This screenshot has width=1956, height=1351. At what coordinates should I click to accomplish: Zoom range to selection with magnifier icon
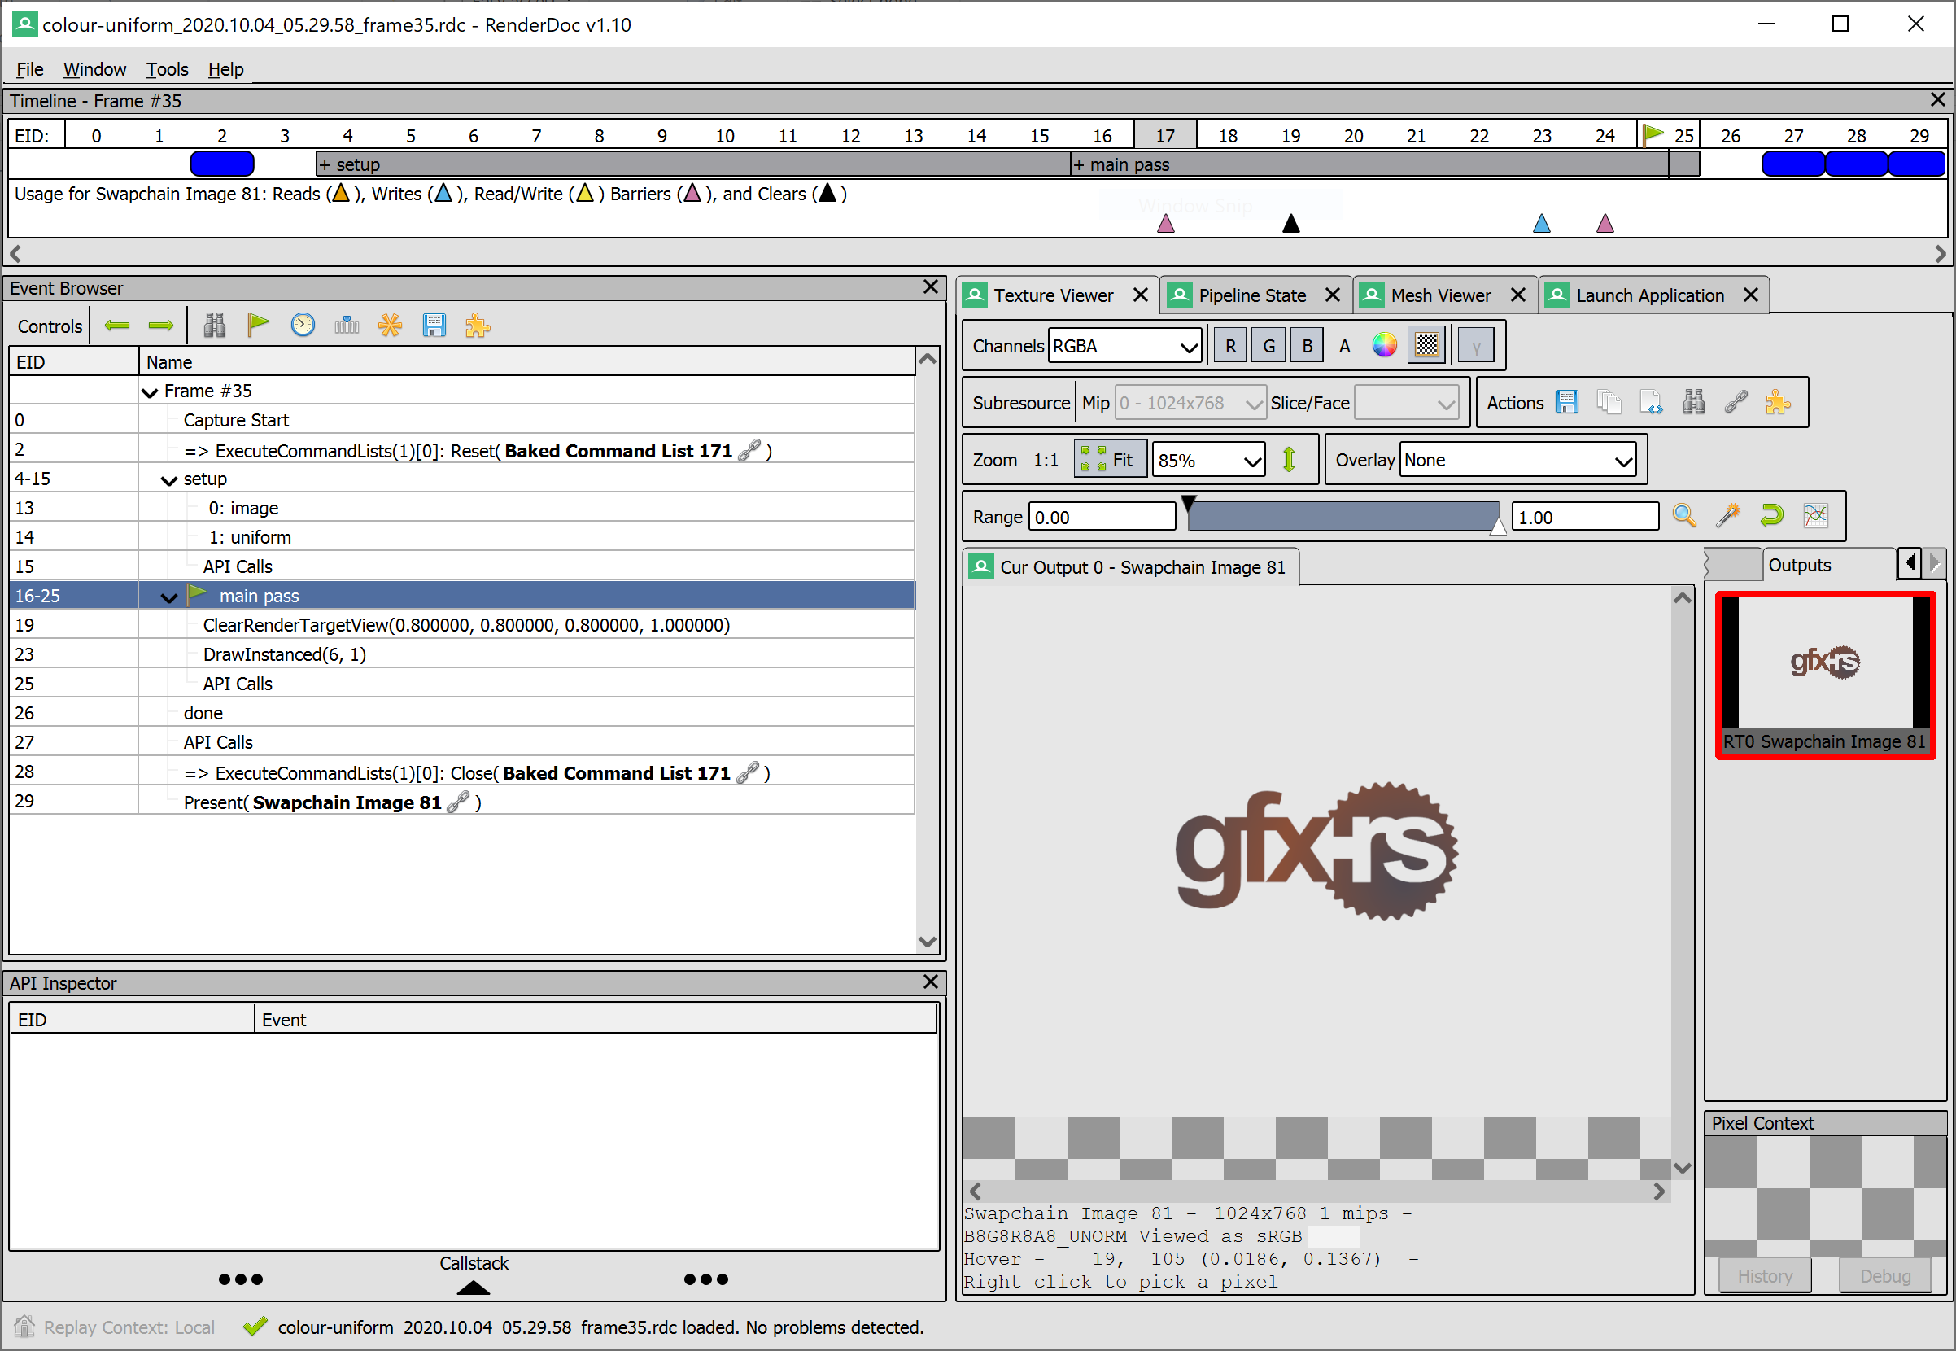pyautogui.click(x=1684, y=515)
